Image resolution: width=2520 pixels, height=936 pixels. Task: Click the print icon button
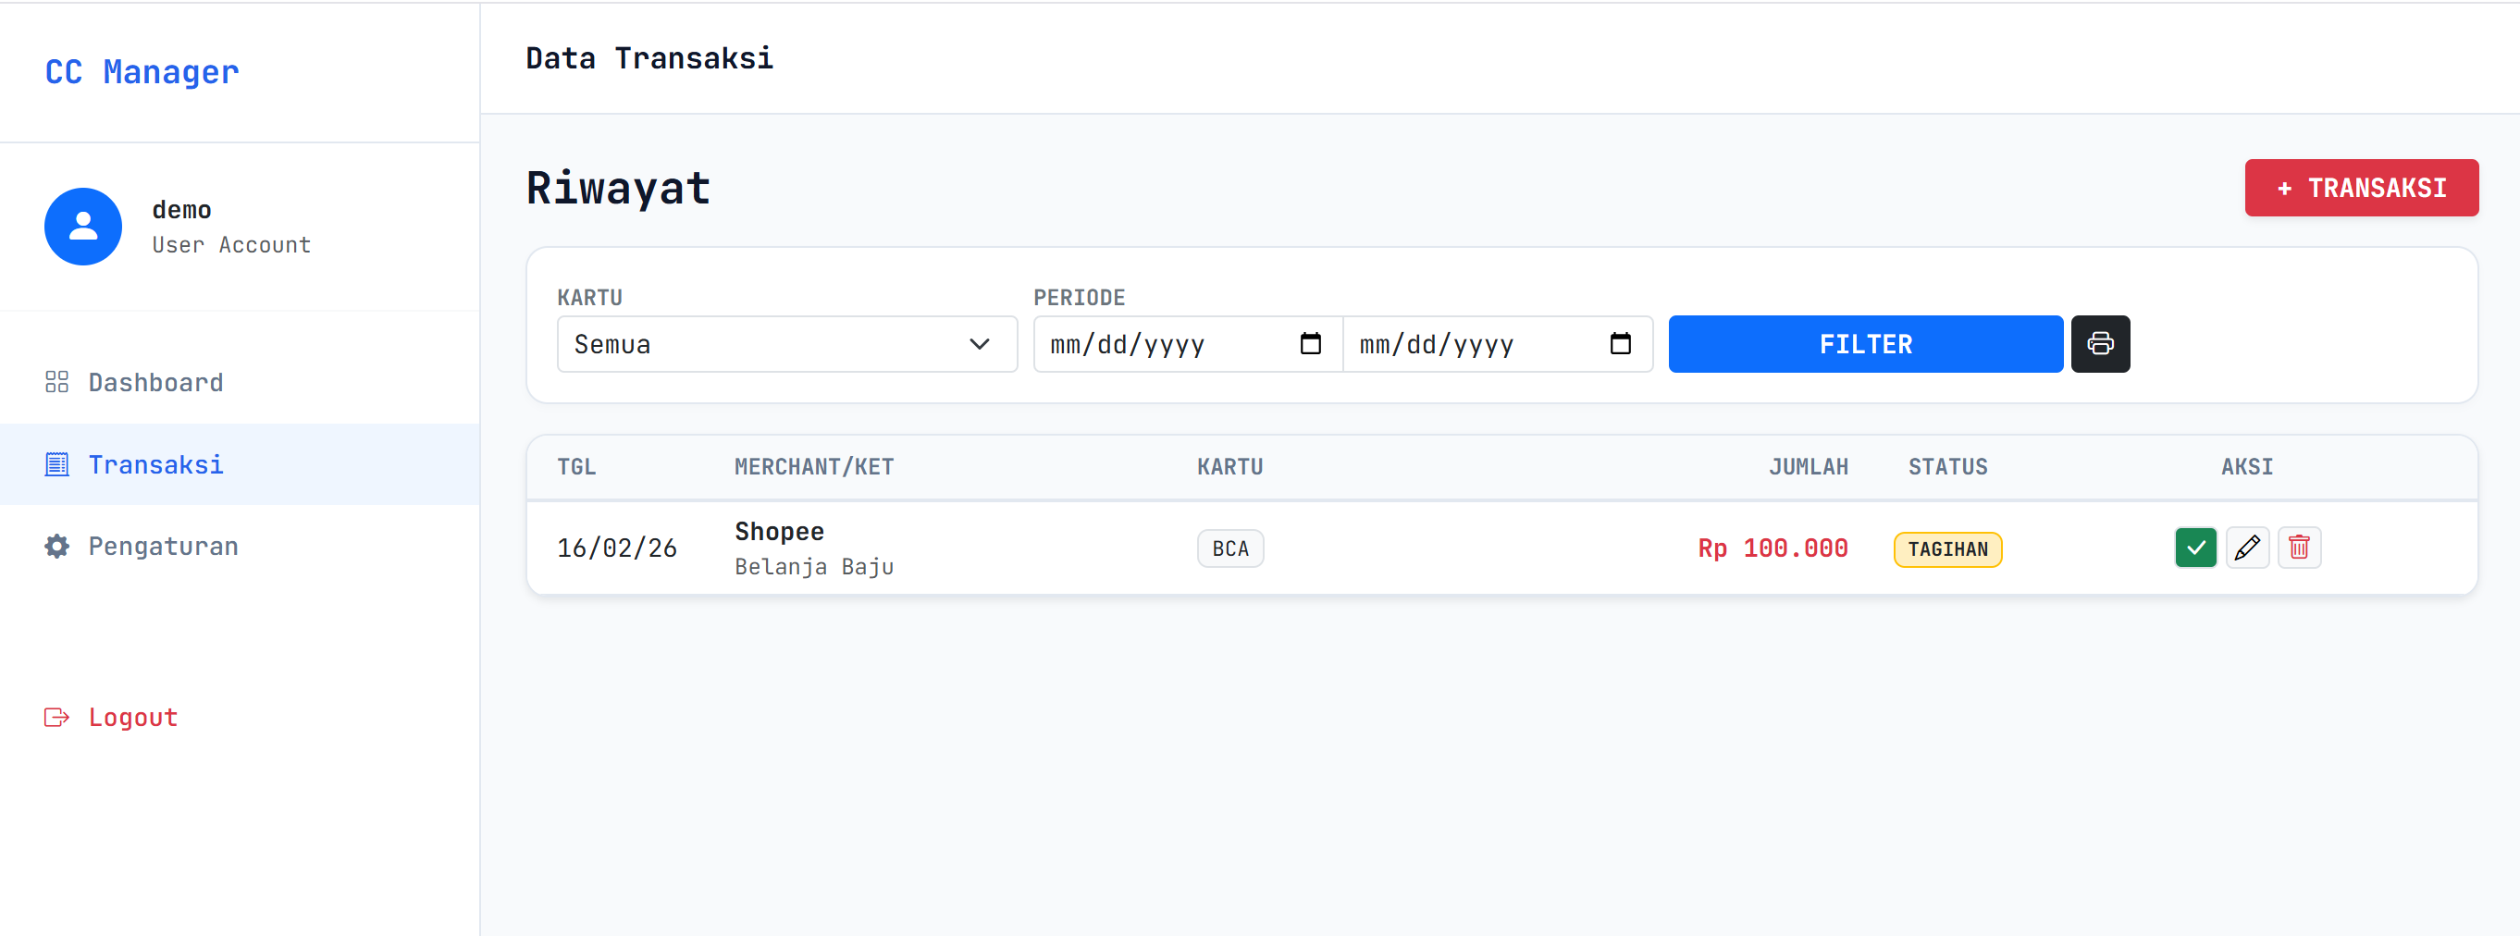2099,343
